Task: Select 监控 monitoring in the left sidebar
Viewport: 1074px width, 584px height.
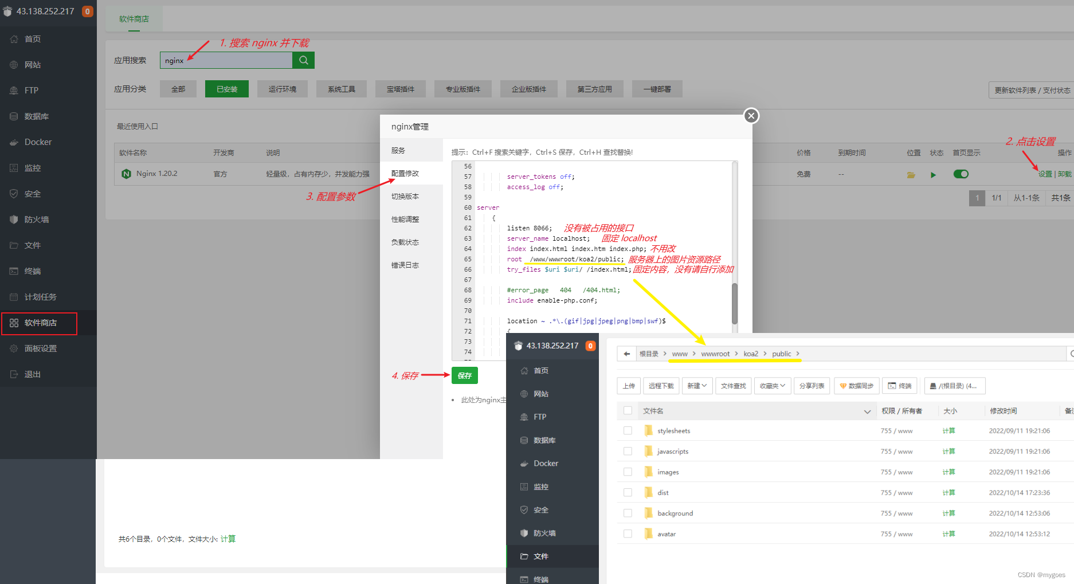Action: (x=33, y=167)
